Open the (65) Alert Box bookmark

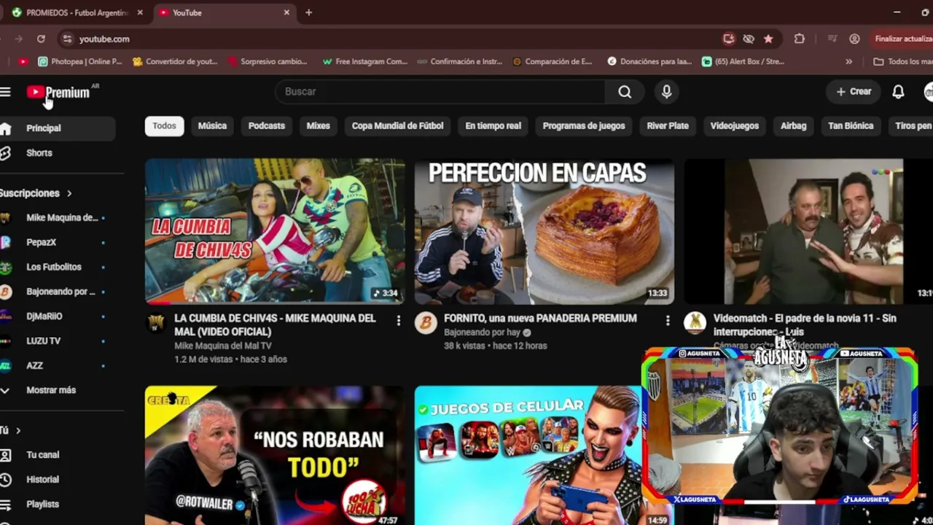pos(743,62)
